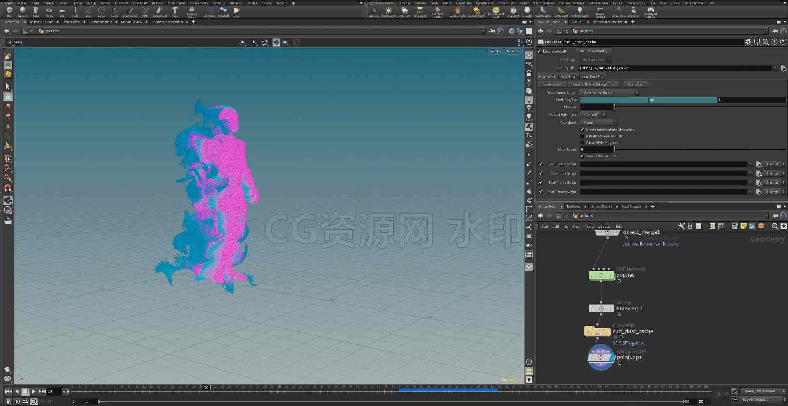788x406 pixels.
Task: Open file chooser for Geometry File
Action: (x=783, y=68)
